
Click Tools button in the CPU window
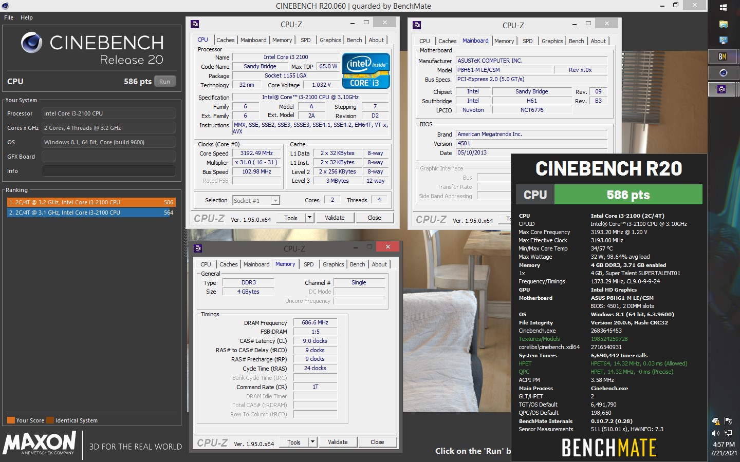pos(291,218)
